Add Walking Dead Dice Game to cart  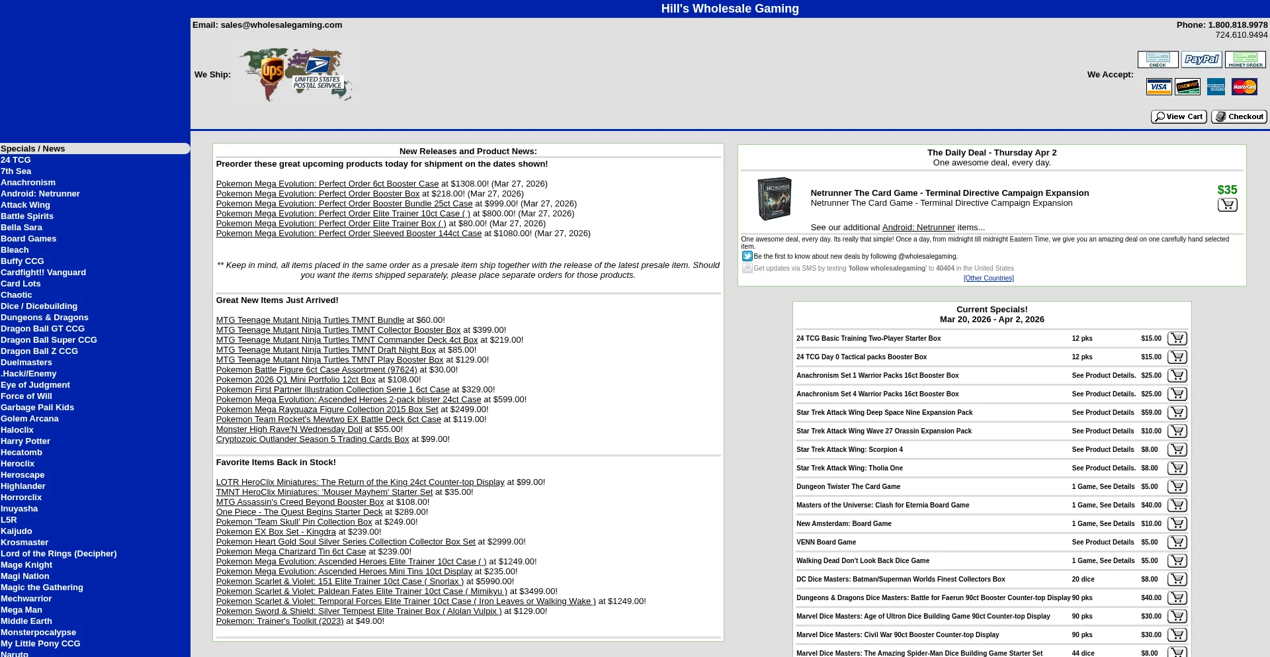[x=1177, y=561]
